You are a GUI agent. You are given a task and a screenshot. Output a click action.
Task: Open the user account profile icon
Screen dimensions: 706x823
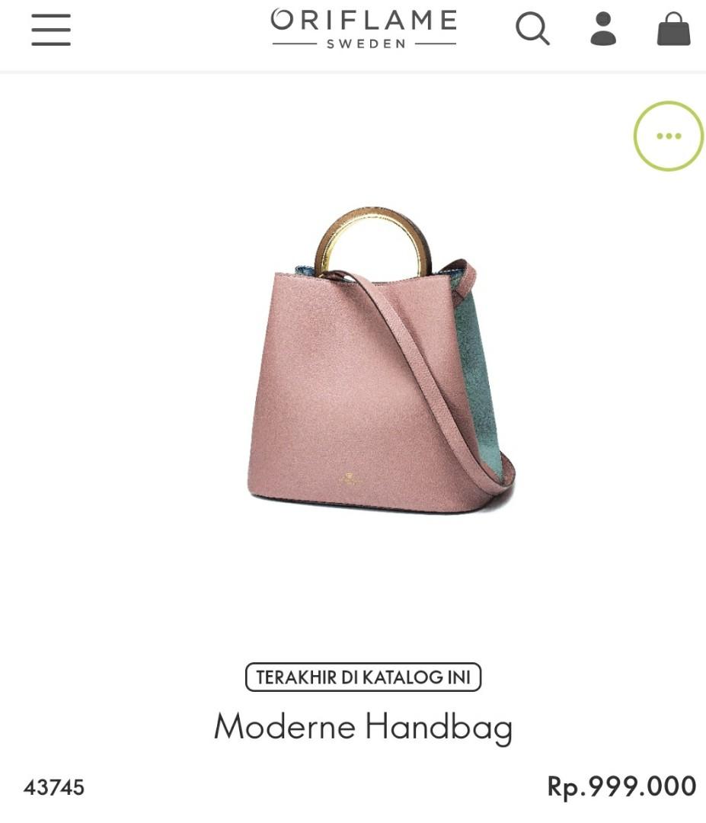click(603, 28)
